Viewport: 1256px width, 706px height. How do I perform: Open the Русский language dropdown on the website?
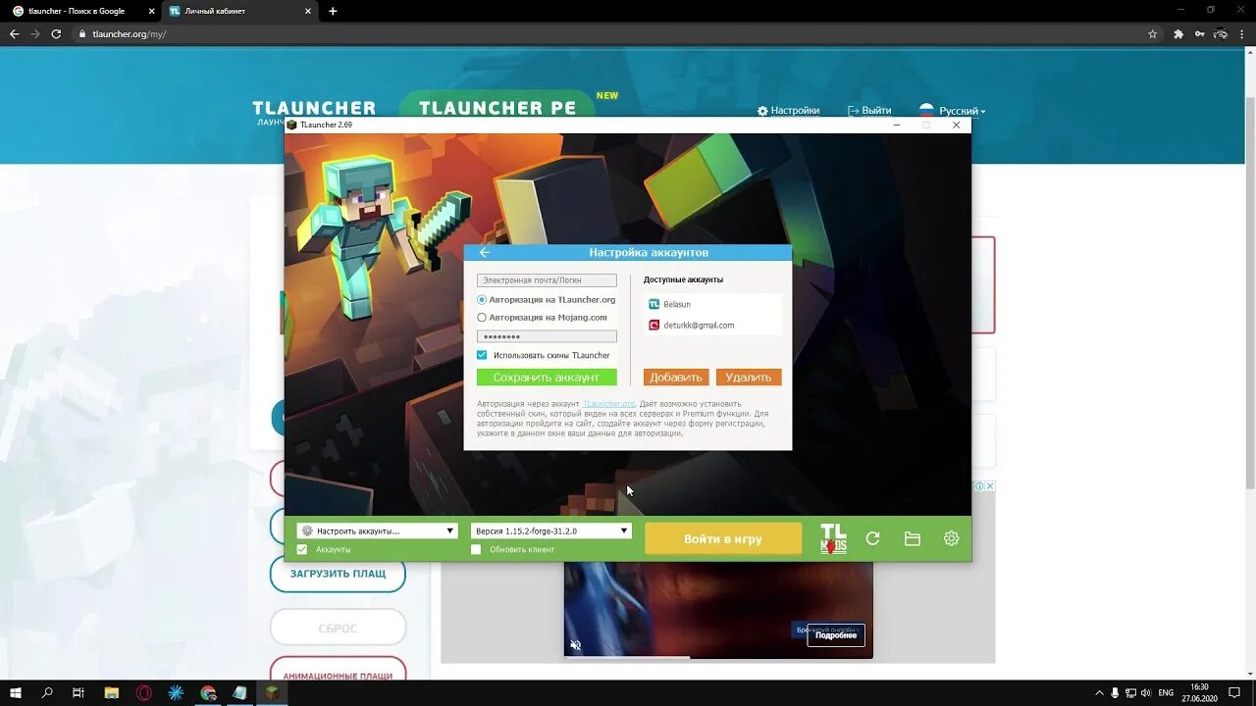[x=952, y=111]
